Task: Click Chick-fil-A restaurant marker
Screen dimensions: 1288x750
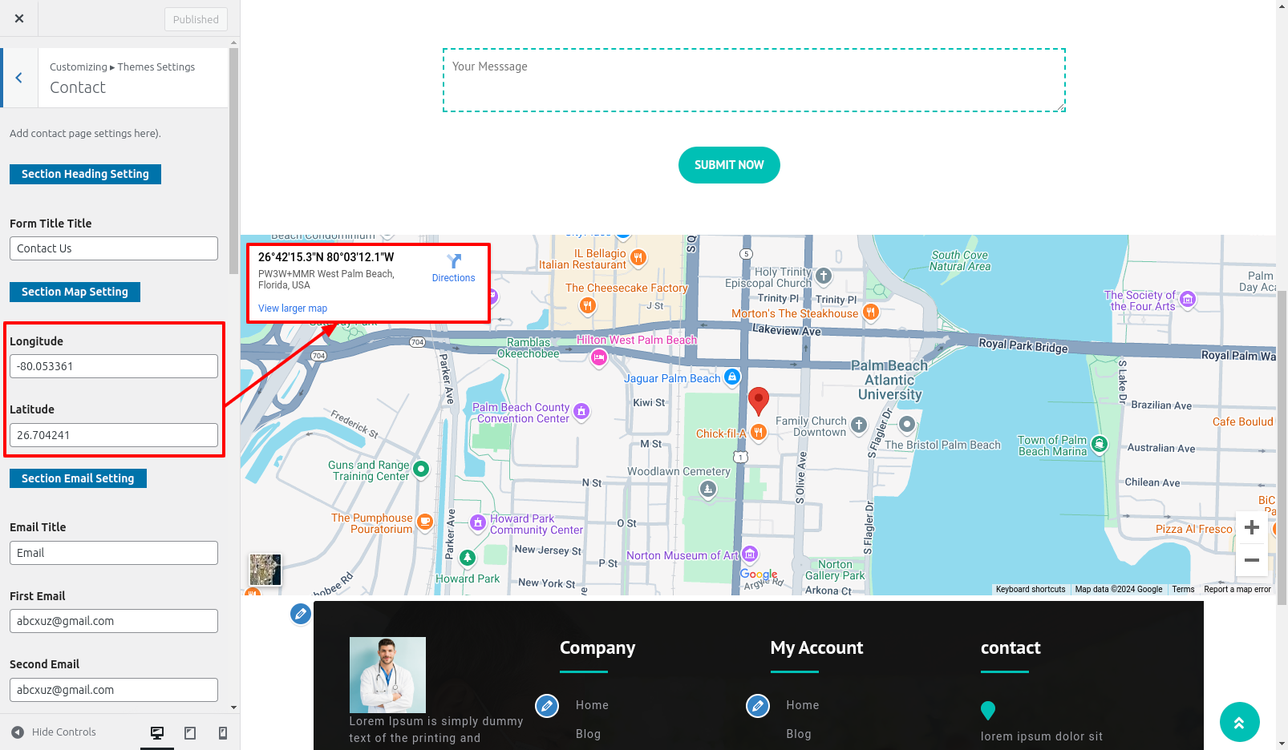Action: [x=759, y=433]
